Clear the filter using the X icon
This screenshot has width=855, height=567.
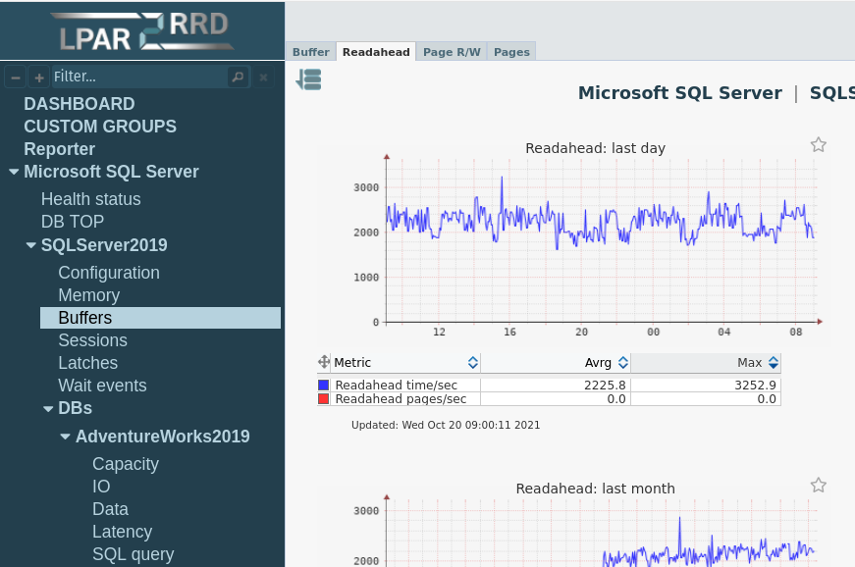point(261,76)
